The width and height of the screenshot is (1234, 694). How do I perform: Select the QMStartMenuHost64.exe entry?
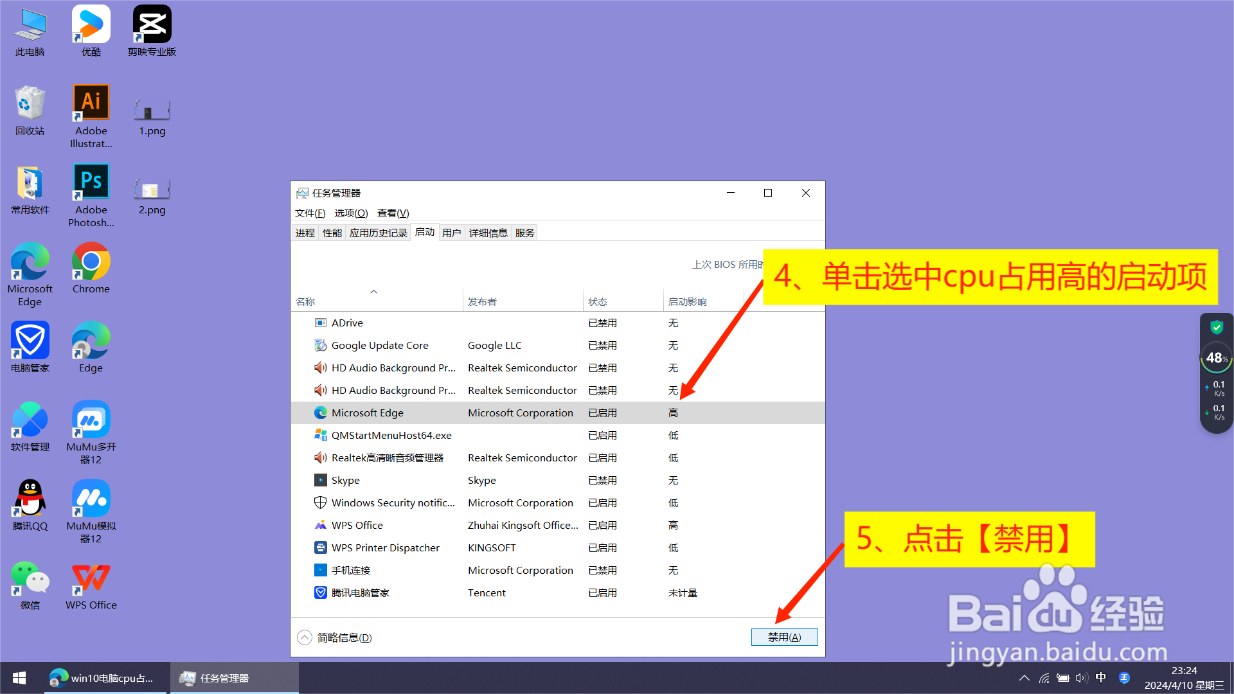[558, 435]
